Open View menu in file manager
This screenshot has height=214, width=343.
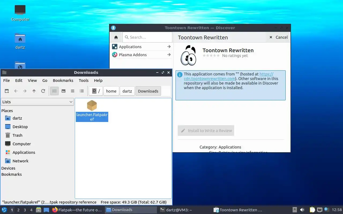(x=32, y=80)
